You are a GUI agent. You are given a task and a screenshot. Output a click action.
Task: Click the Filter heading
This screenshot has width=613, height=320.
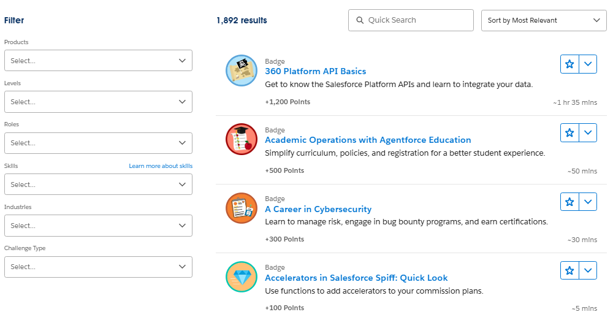tap(14, 20)
